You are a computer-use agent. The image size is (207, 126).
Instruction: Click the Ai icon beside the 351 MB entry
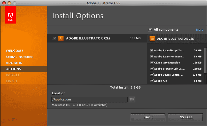(61, 38)
